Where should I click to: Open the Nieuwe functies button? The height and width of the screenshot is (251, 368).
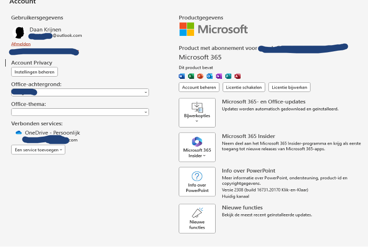click(x=197, y=219)
